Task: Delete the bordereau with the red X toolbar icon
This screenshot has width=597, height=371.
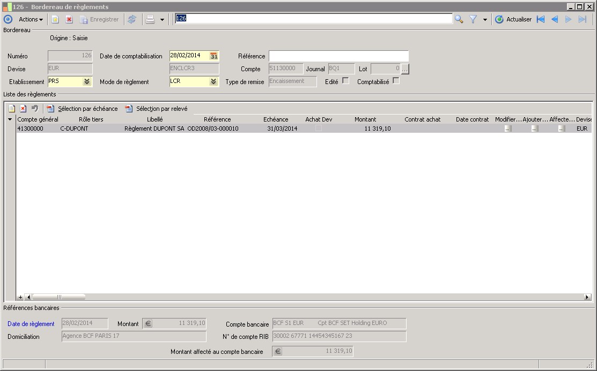Action: click(69, 19)
